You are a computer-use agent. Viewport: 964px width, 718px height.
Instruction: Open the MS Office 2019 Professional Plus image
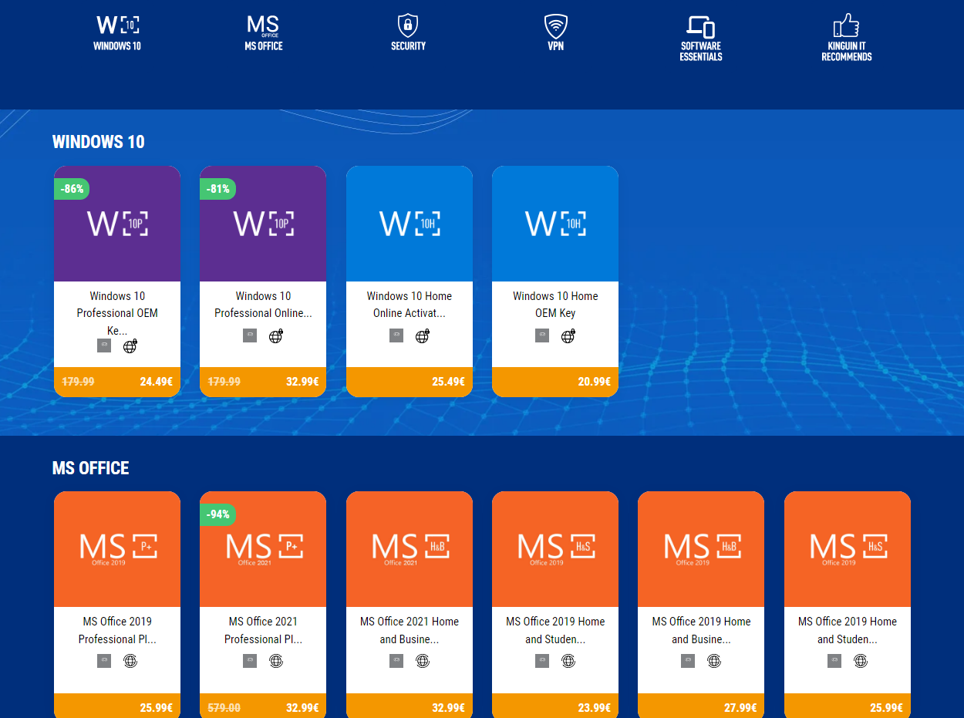click(x=117, y=549)
